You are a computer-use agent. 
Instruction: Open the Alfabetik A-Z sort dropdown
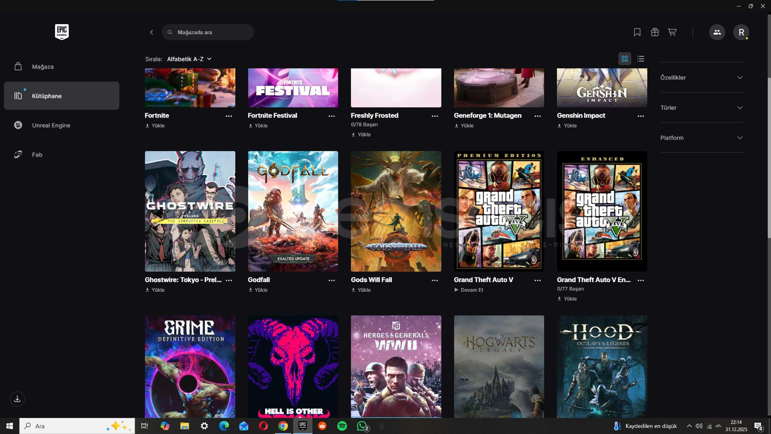point(189,59)
